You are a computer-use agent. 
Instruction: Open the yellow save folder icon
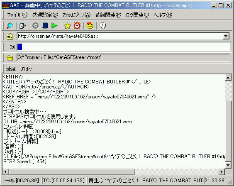(10, 58)
